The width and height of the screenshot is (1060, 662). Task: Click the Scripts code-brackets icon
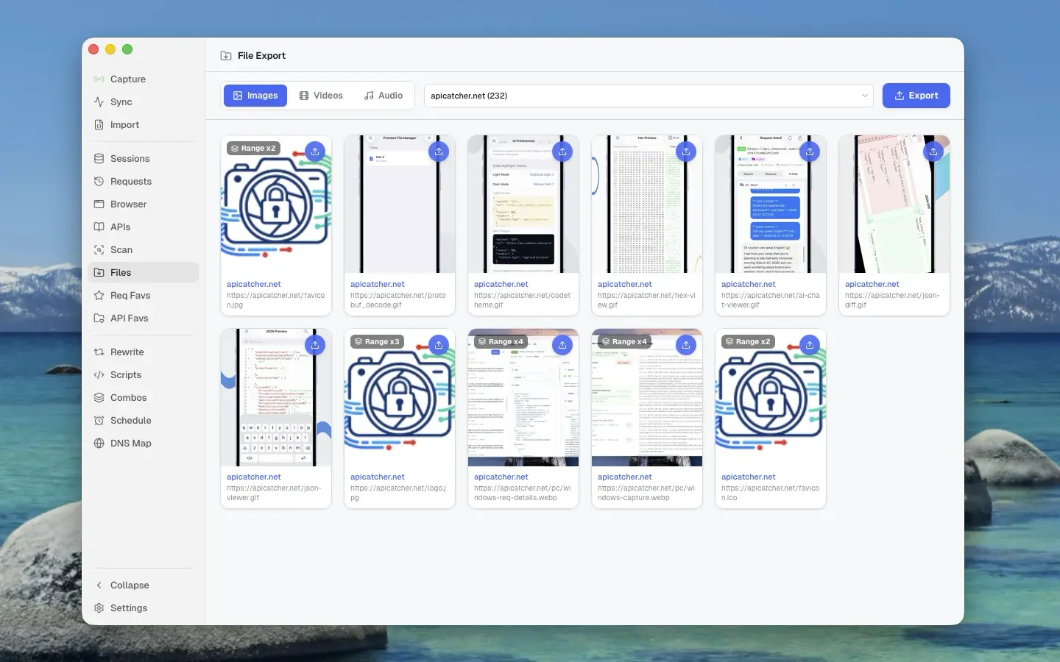99,375
